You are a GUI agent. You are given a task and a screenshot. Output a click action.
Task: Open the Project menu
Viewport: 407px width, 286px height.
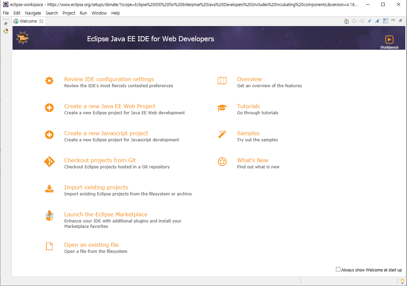(69, 13)
